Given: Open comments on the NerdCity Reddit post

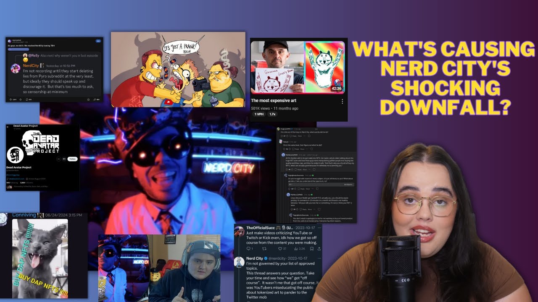Looking at the screenshot, I should pyautogui.click(x=29, y=99).
